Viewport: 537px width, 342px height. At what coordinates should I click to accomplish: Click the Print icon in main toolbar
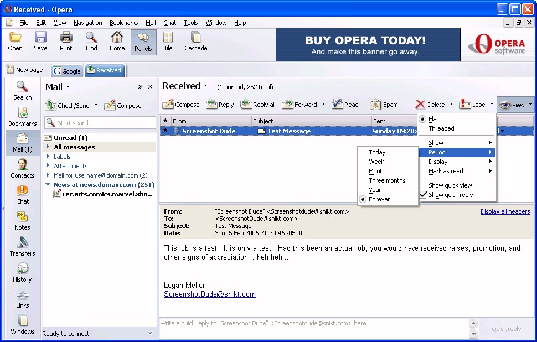click(x=66, y=38)
